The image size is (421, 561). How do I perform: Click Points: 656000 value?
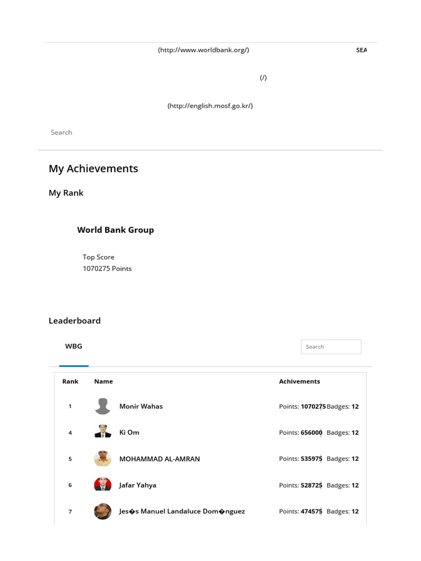(301, 433)
